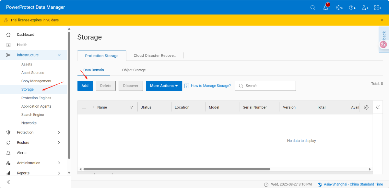Screen dimensions: 389x188
Task: Click the clock icon in status bar
Action: (266, 184)
